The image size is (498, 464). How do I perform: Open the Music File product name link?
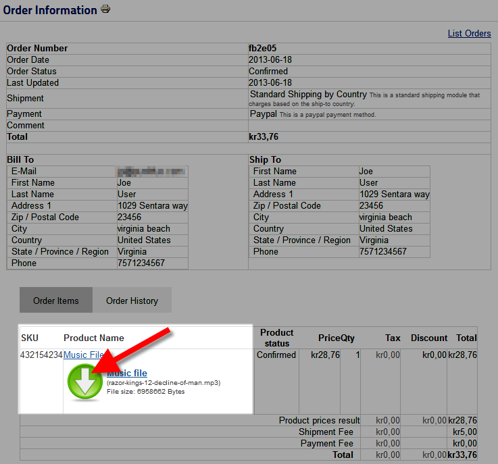tap(83, 355)
